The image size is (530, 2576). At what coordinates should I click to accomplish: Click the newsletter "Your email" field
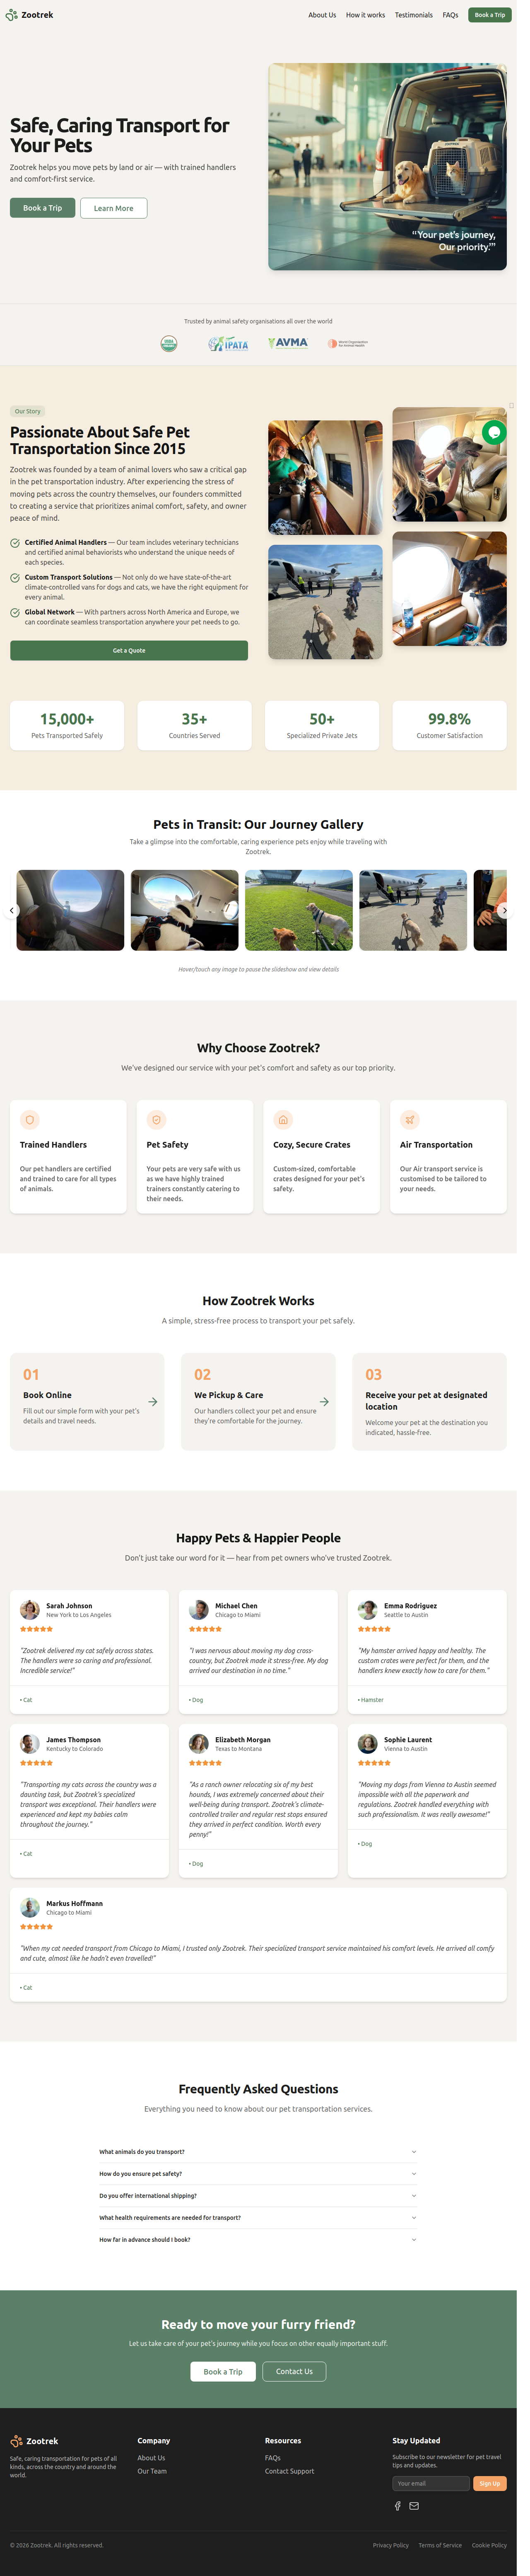(x=430, y=2483)
